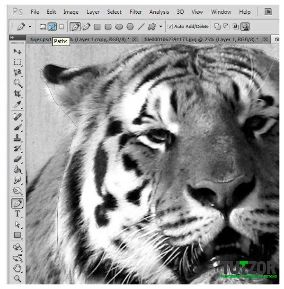The image size is (284, 289).
Task: Select the Direct Selection arrow tool
Action: tap(18, 224)
